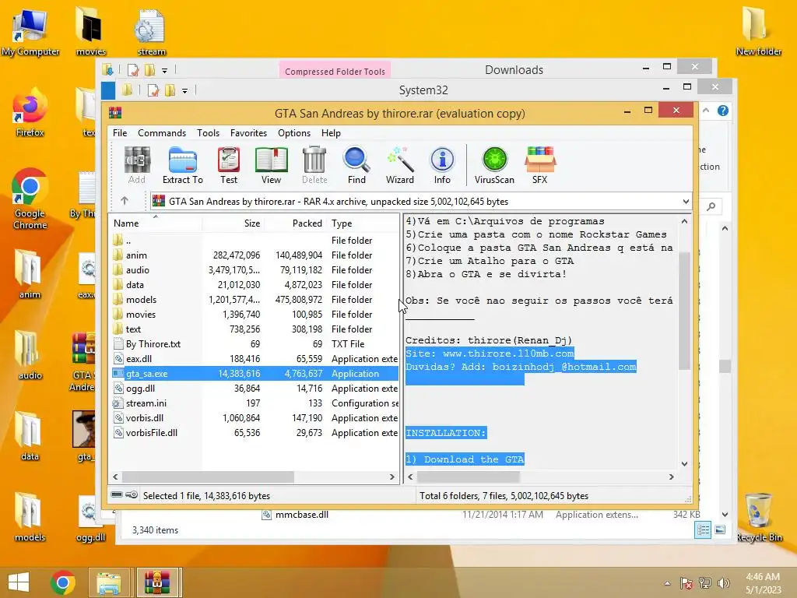
Task: Run the VirusScan toolbar icon
Action: coord(494,165)
